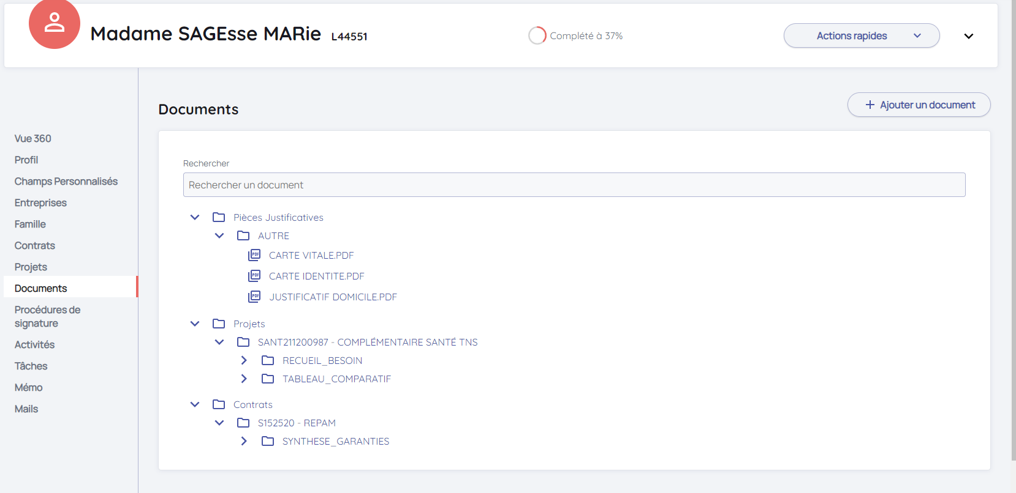
Task: Expand the TABLEAU_COMPARATIF folder arrow
Action: [x=244, y=379]
